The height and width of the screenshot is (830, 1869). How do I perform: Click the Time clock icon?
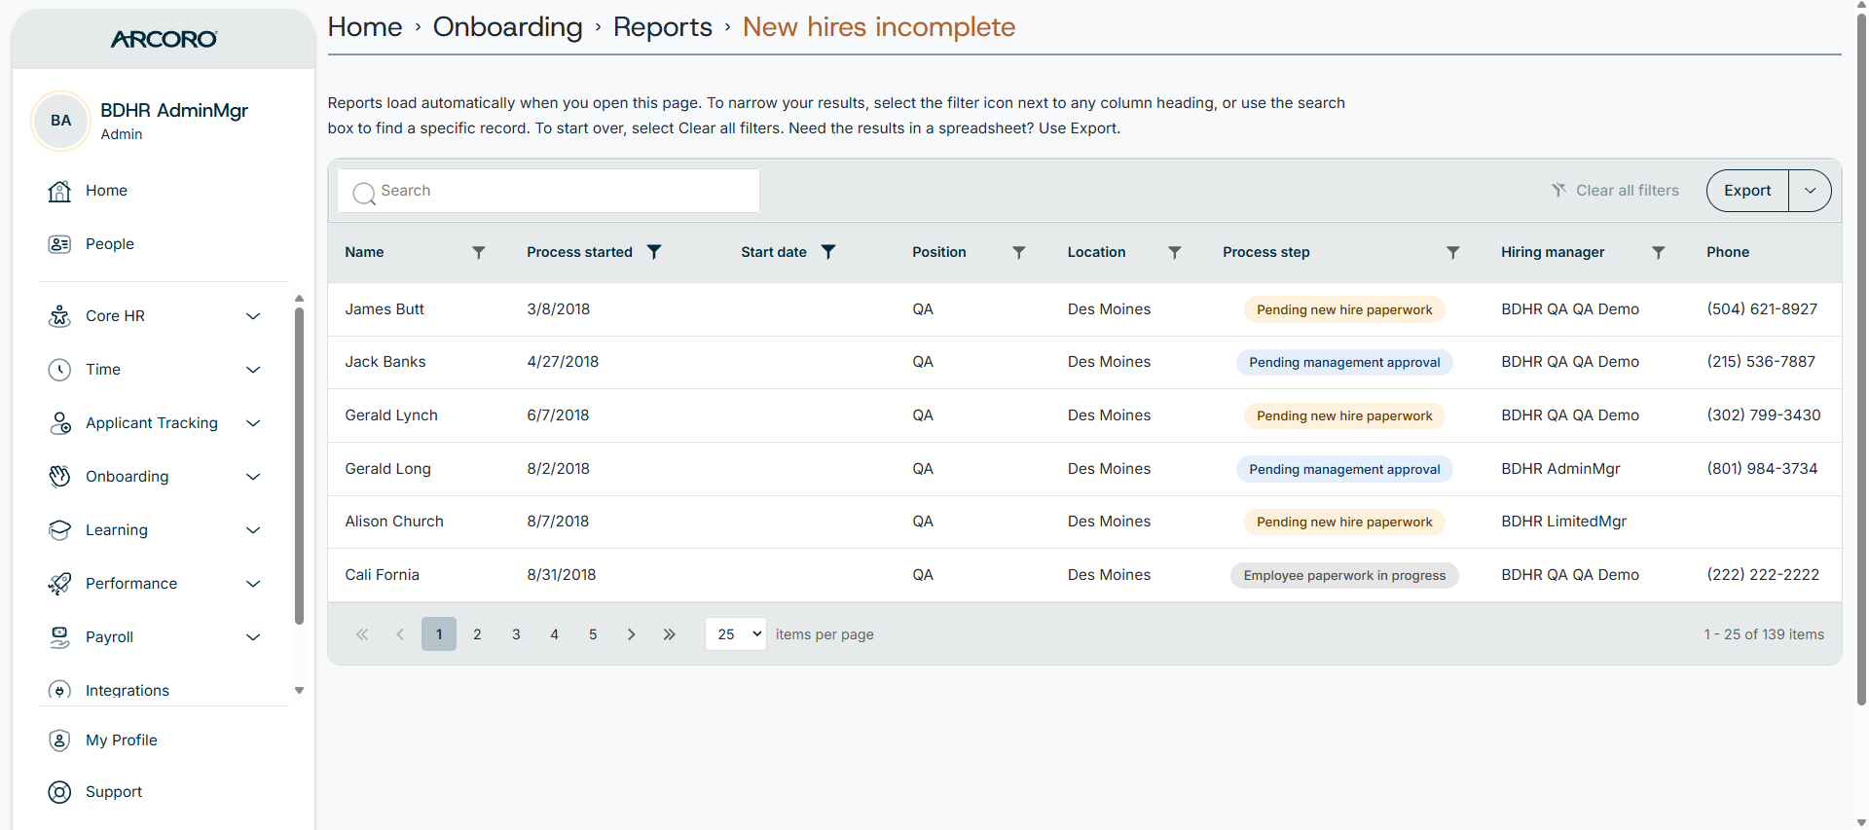pyautogui.click(x=59, y=370)
